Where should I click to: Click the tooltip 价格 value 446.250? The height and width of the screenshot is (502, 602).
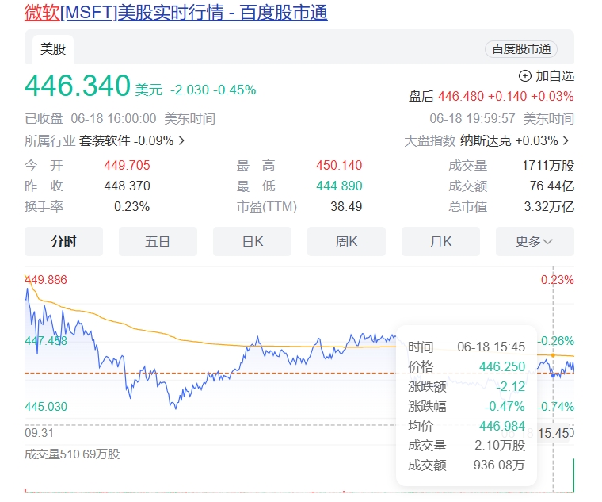pyautogui.click(x=501, y=366)
